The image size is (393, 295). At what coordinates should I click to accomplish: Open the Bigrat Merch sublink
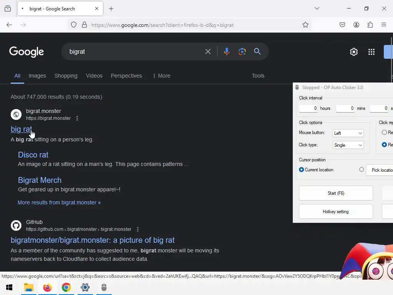[x=40, y=180]
